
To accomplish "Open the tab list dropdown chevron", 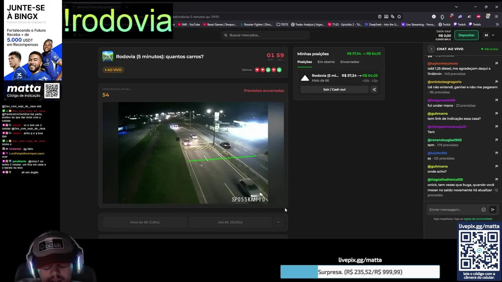I will pyautogui.click(x=456, y=7).
